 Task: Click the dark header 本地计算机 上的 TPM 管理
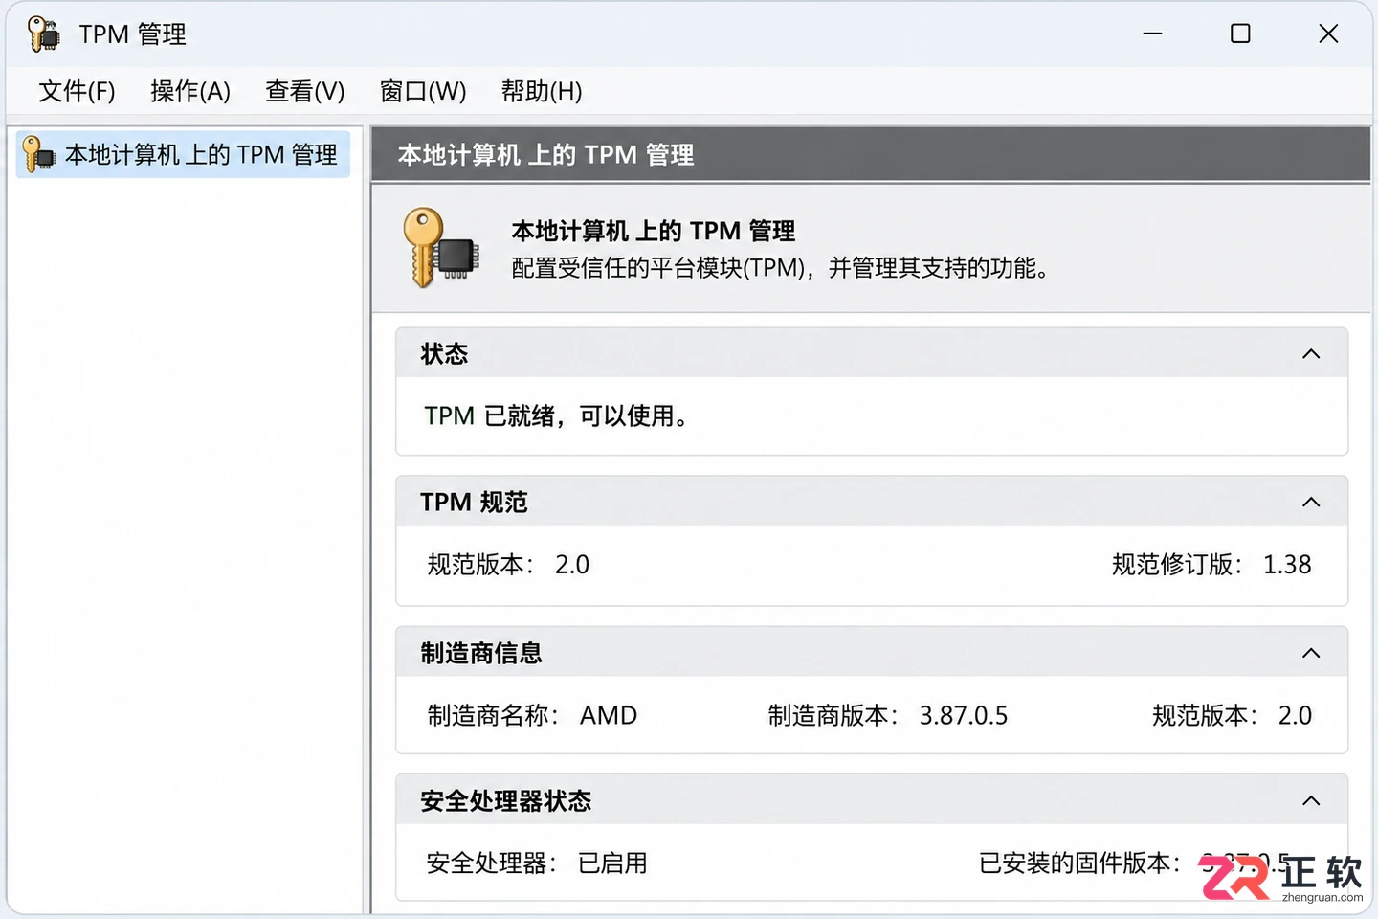pyautogui.click(x=871, y=155)
